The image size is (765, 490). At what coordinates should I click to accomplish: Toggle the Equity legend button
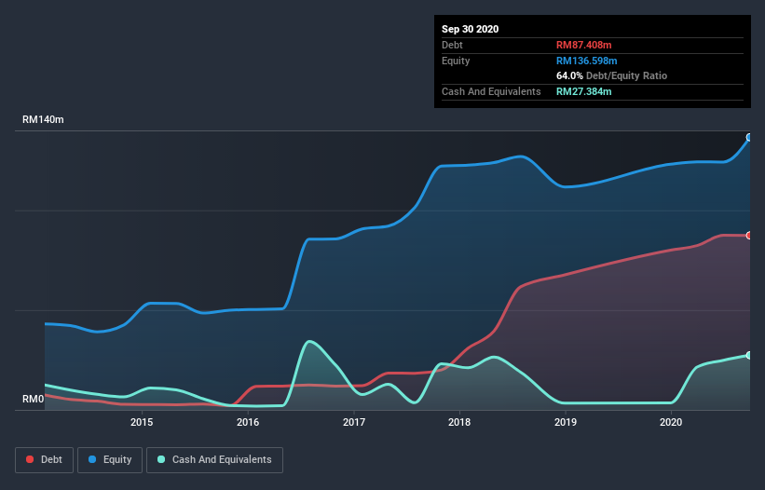pos(110,460)
